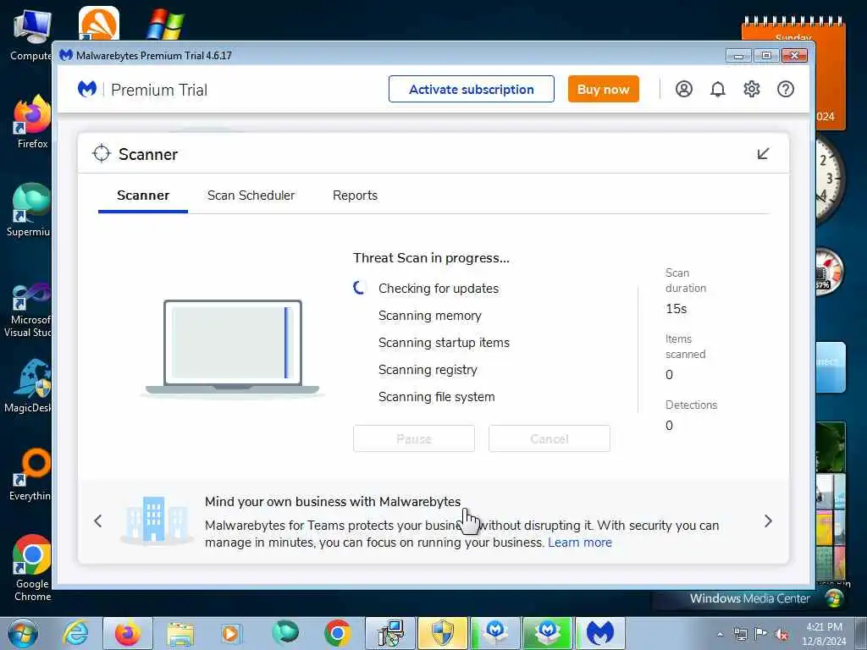Open the Computer desktop icon
The image size is (867, 650).
(31, 36)
